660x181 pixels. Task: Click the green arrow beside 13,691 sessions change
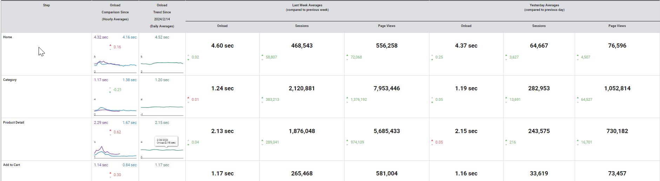(506, 98)
